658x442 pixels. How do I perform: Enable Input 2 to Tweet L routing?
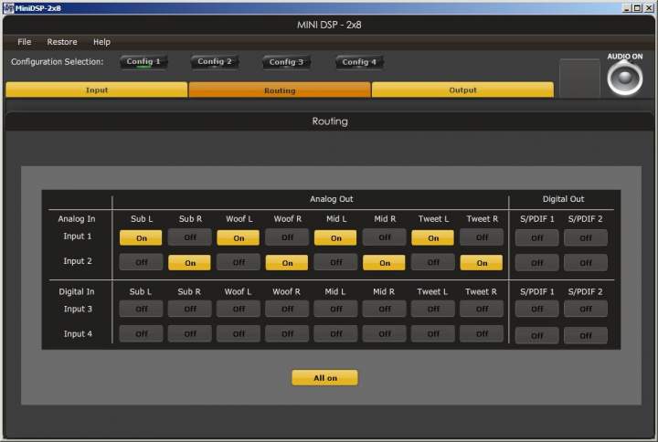(x=433, y=262)
